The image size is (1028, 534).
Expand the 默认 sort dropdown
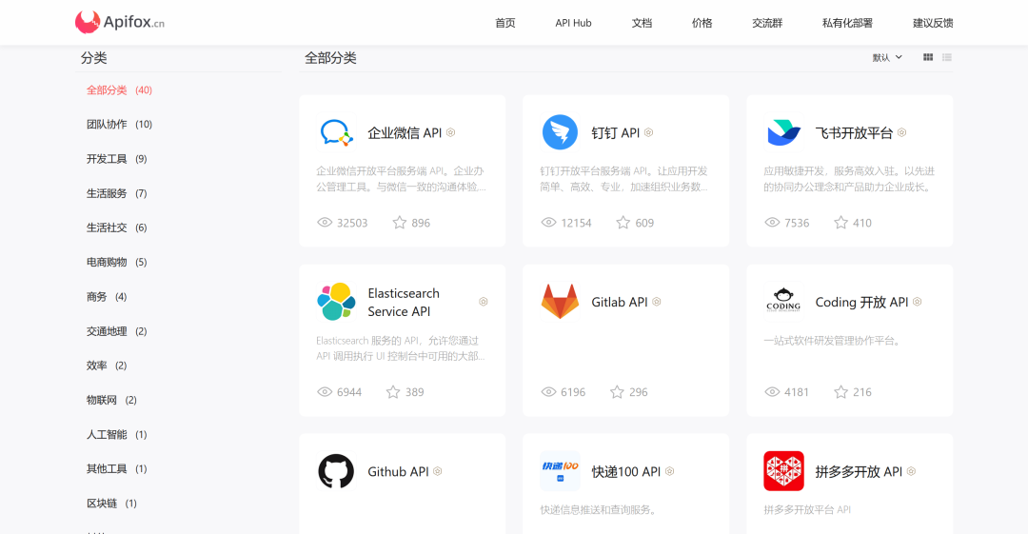coord(887,58)
